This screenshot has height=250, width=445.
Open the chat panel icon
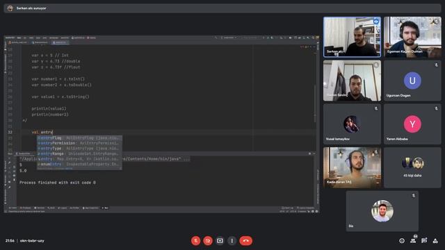pyautogui.click(x=424, y=241)
